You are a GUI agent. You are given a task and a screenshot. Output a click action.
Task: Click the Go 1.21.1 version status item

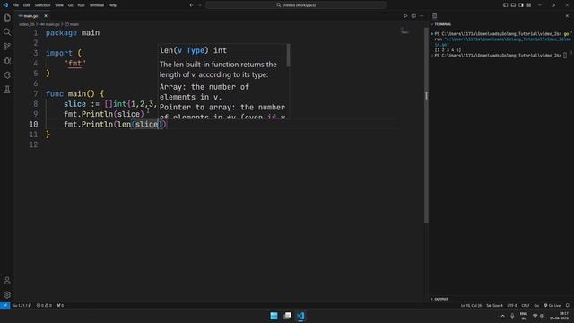pos(22,305)
